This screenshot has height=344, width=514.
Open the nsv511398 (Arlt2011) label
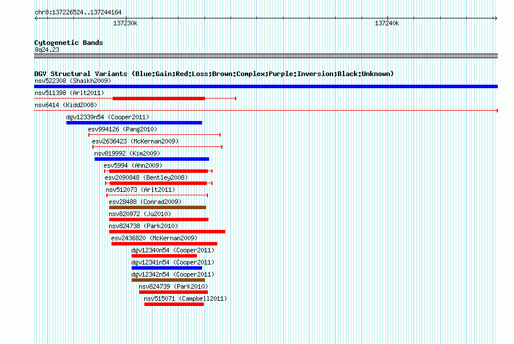coord(69,93)
